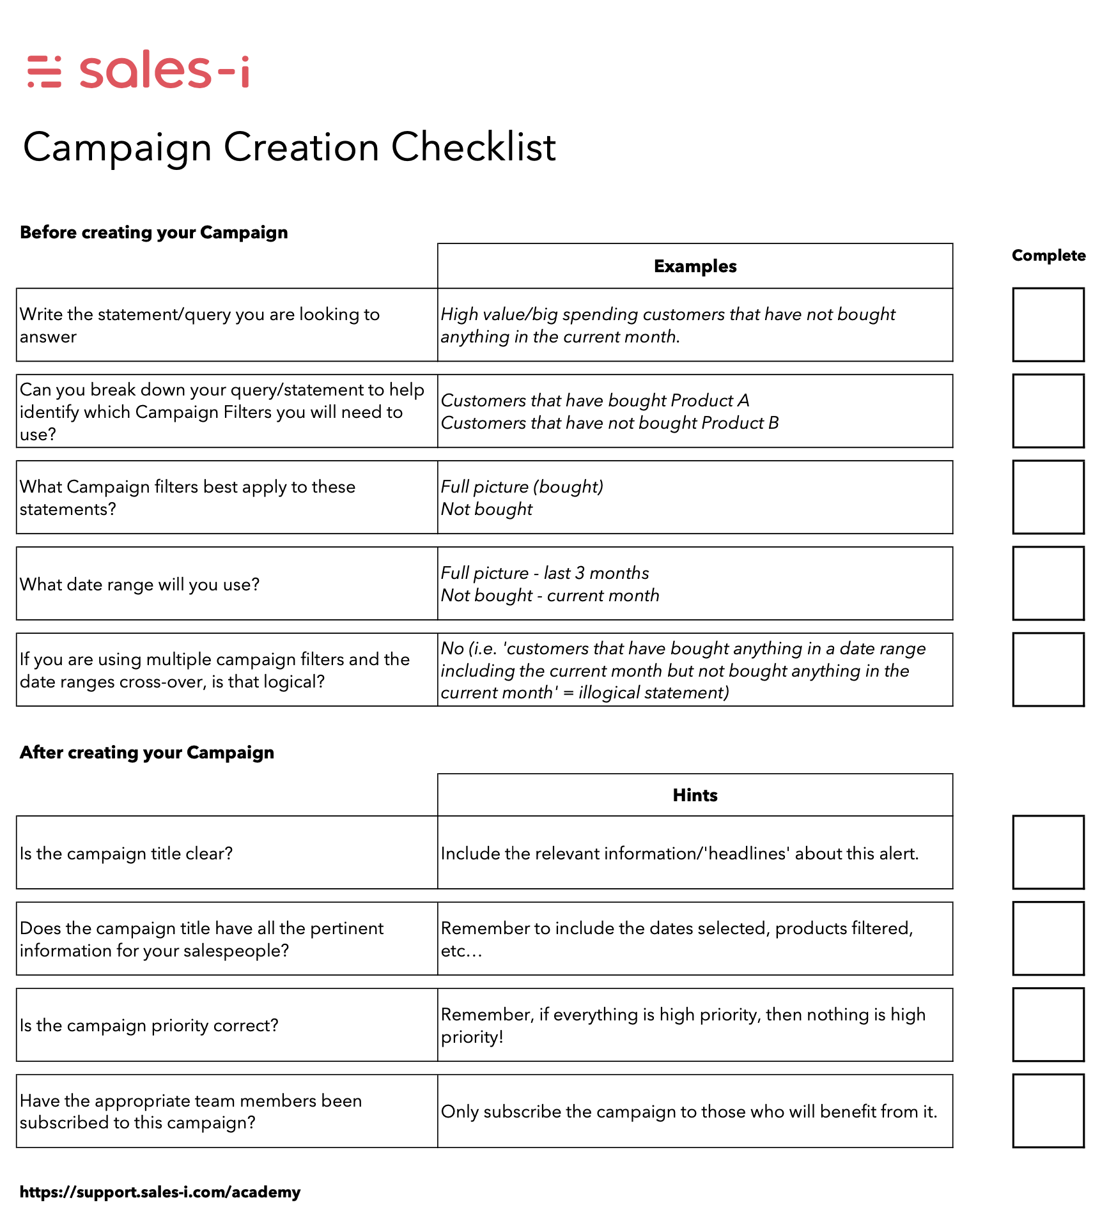Click the Complete column label

(x=1048, y=256)
